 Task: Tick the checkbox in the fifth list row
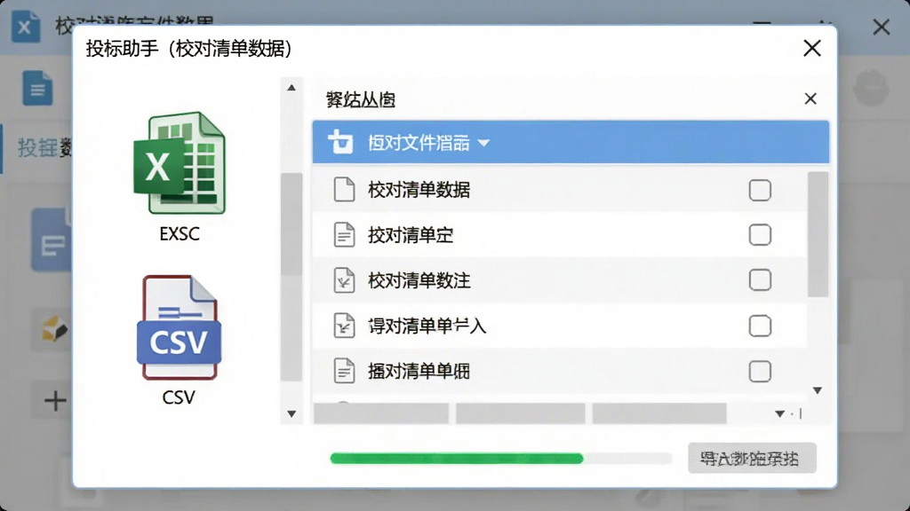pos(760,372)
